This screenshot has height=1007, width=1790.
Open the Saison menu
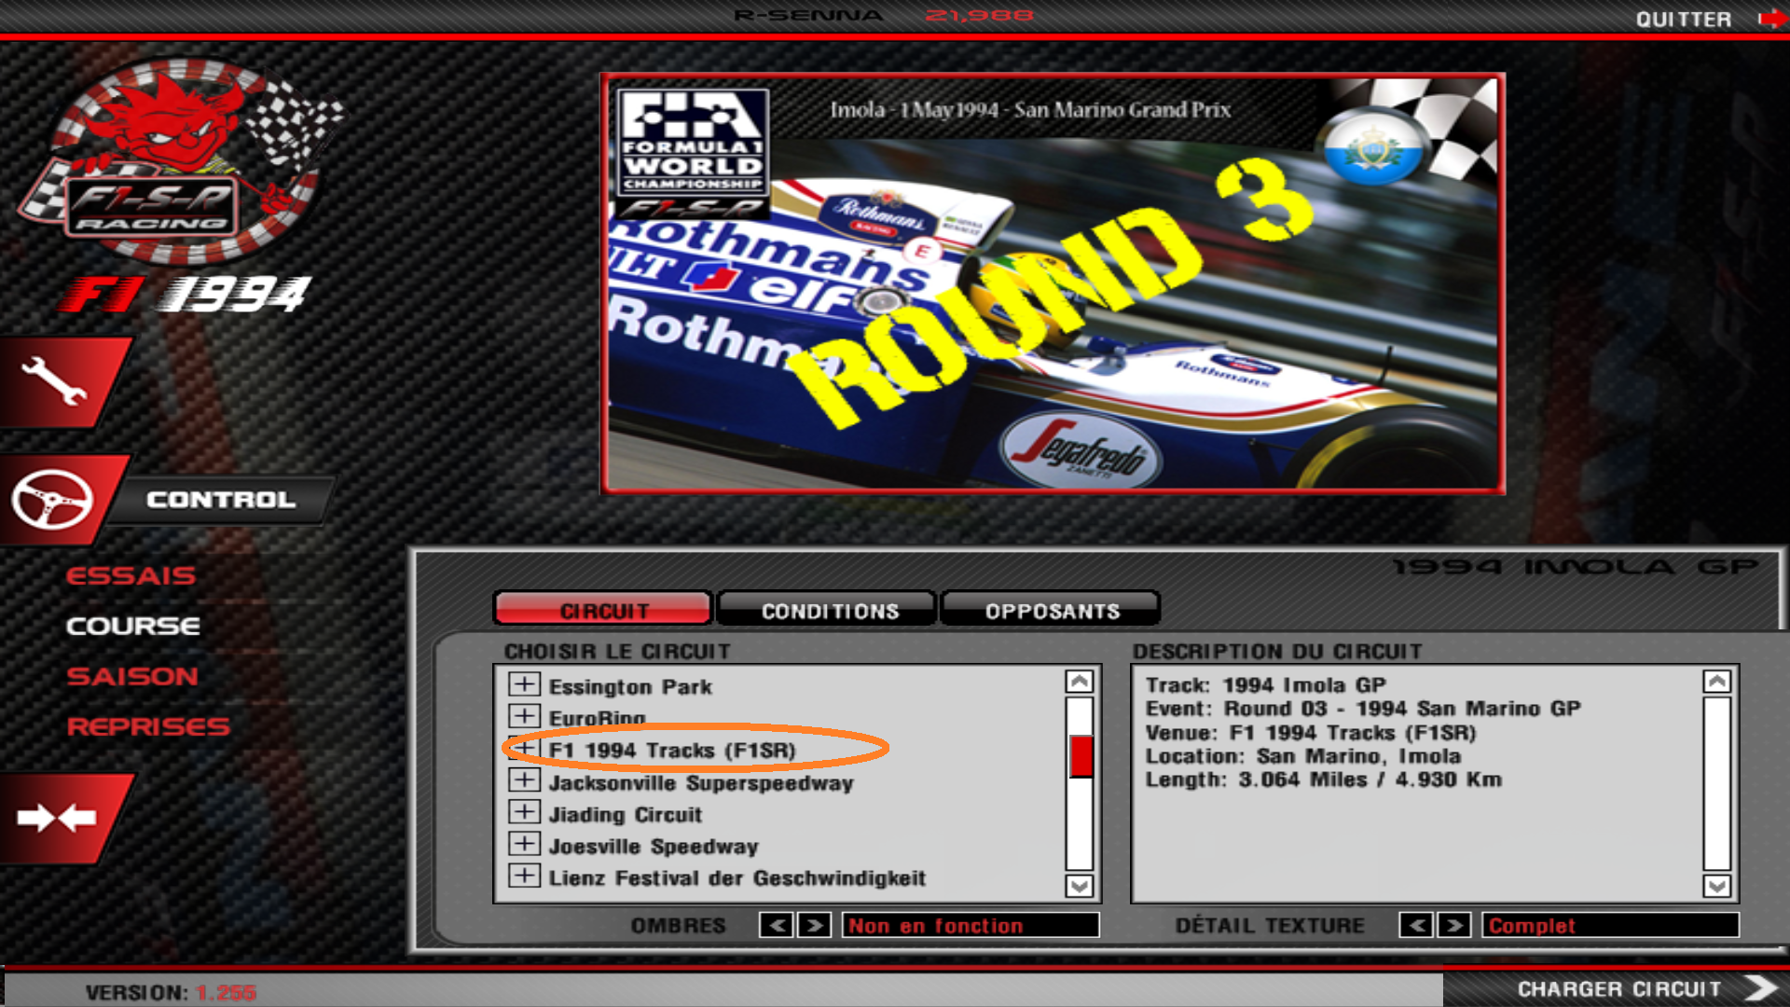click(x=132, y=676)
